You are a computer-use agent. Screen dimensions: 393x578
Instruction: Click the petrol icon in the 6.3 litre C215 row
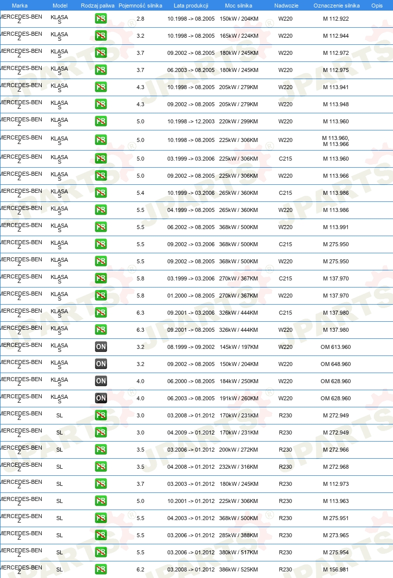[101, 313]
